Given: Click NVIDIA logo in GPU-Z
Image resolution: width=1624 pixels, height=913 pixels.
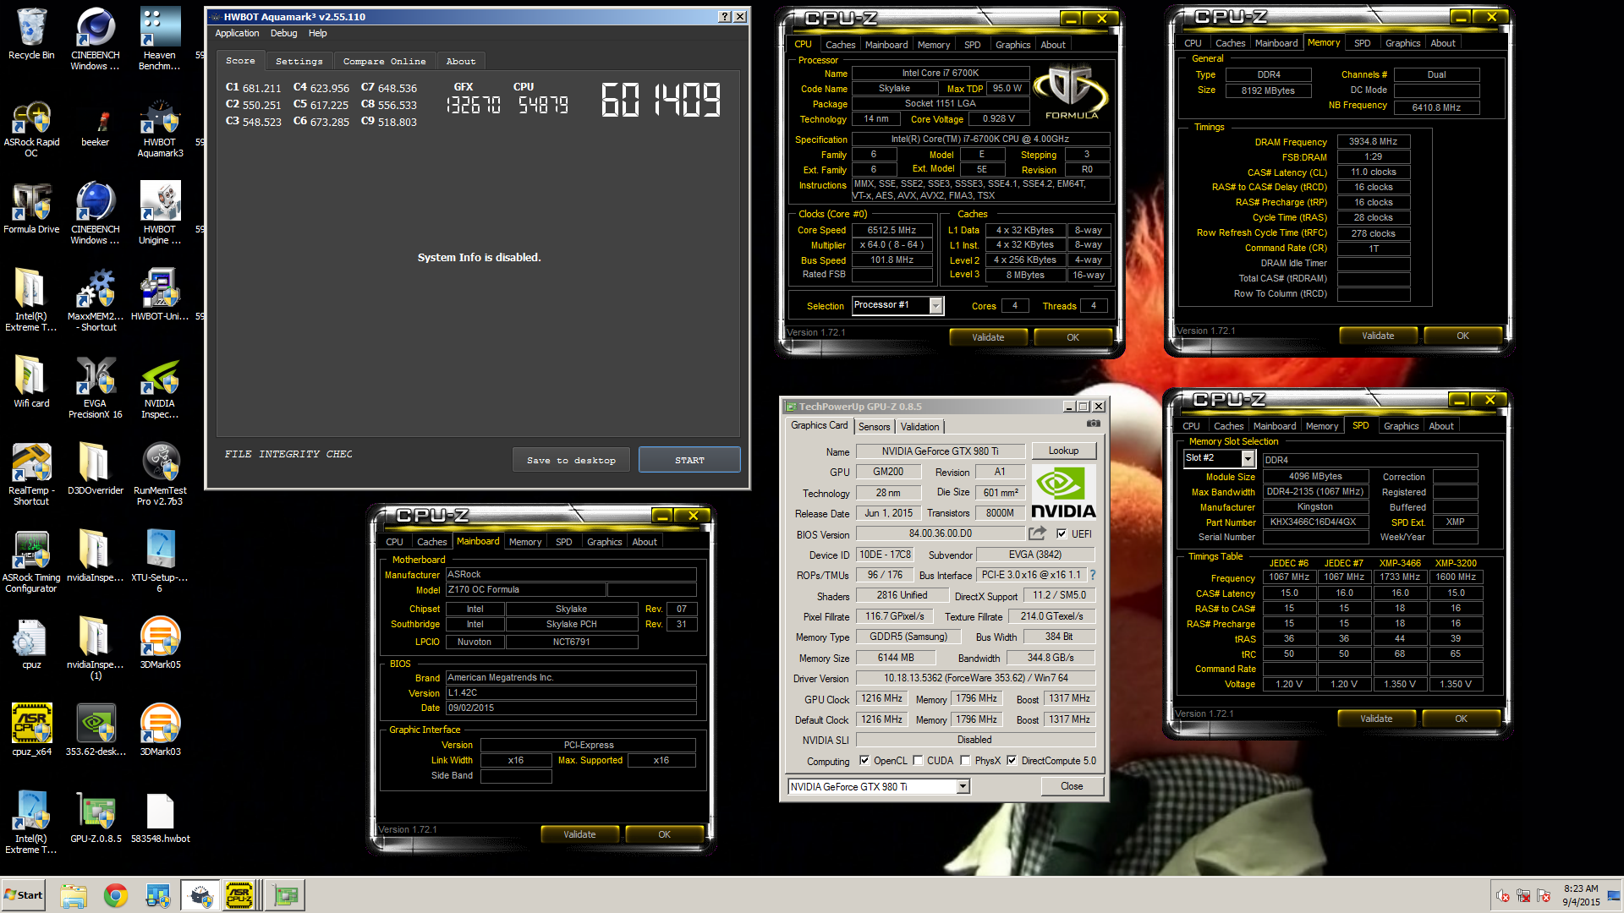Looking at the screenshot, I should [1063, 492].
